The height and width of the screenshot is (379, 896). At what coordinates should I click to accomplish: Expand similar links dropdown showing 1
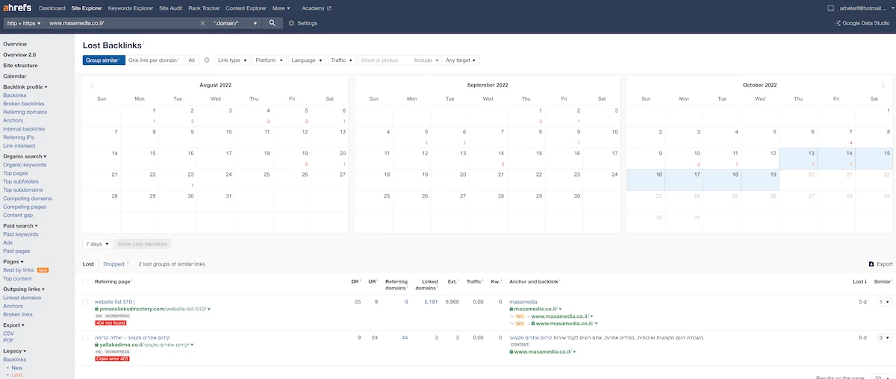[x=884, y=301]
